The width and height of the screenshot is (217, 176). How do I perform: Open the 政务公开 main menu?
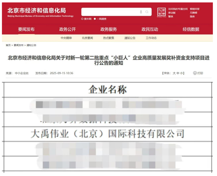(67, 29)
